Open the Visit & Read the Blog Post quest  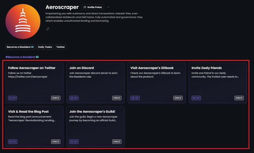[x=34, y=127]
